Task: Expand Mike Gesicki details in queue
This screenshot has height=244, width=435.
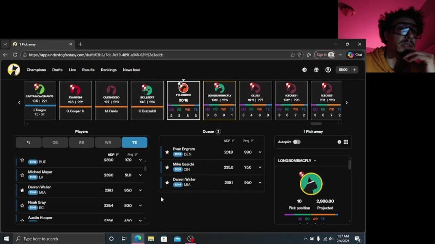Action: [260, 167]
